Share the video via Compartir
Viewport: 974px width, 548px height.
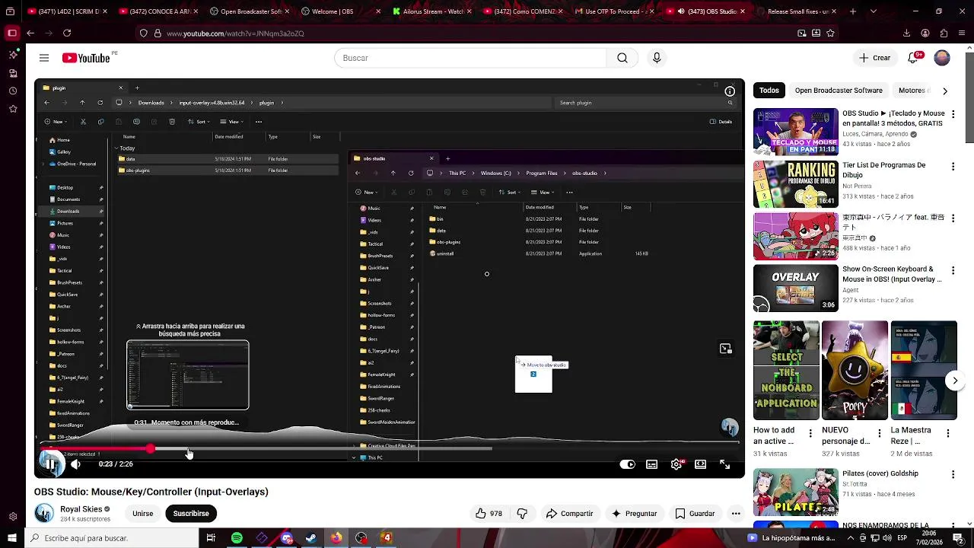click(569, 514)
